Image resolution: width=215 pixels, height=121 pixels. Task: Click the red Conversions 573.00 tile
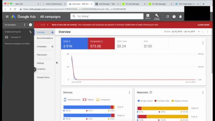coord(101,43)
